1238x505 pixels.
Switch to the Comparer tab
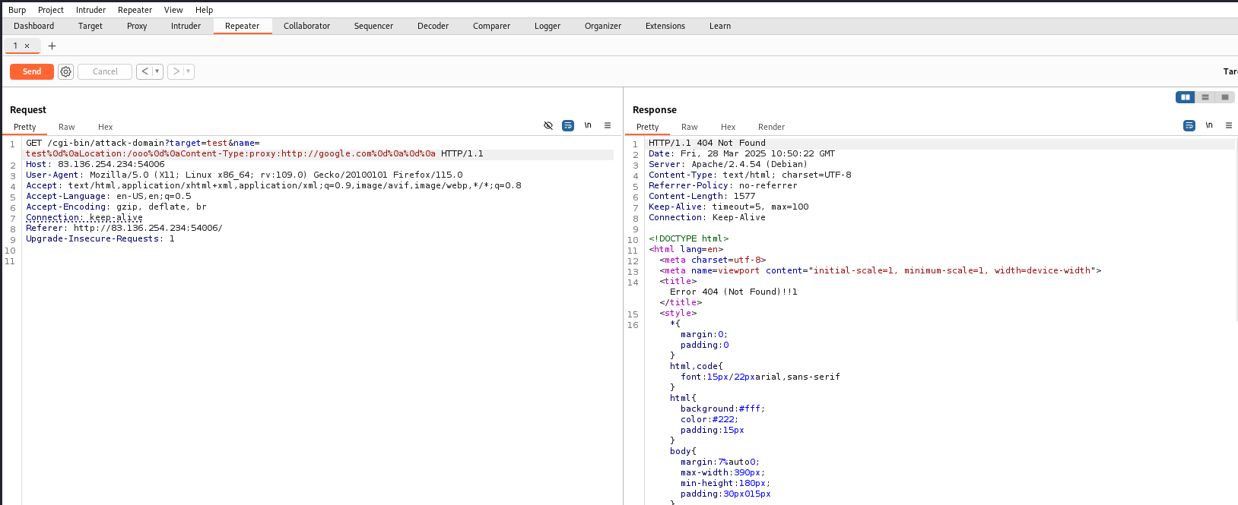coord(491,26)
